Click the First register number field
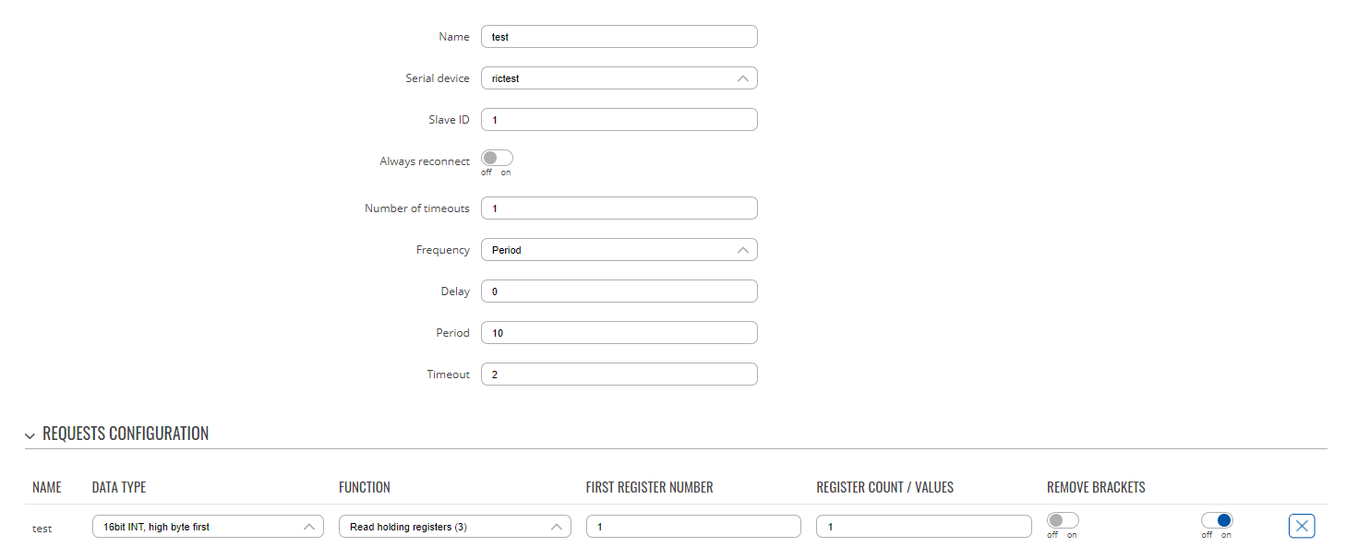1346x559 pixels. [693, 527]
